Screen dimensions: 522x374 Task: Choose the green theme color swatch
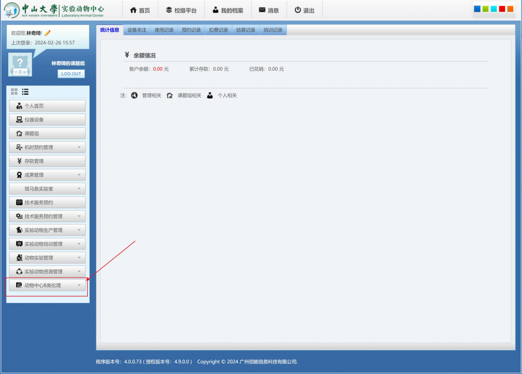coord(485,9)
